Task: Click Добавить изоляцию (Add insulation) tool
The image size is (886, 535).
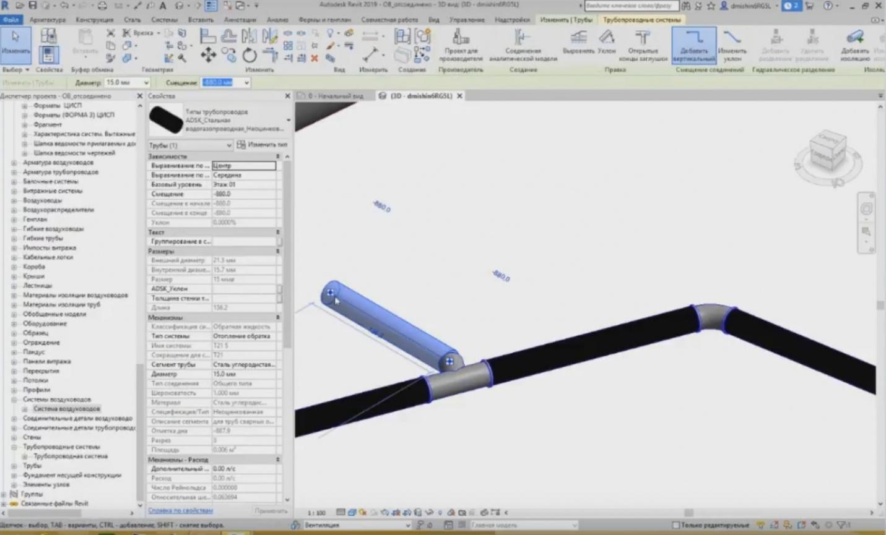Action: tap(855, 45)
